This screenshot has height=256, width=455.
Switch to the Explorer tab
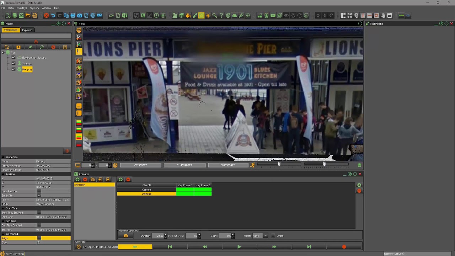point(27,30)
